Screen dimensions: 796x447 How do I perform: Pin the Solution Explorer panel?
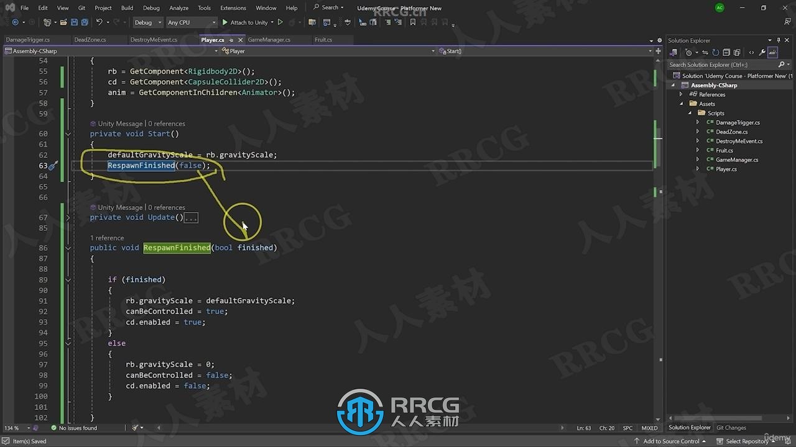[779, 40]
